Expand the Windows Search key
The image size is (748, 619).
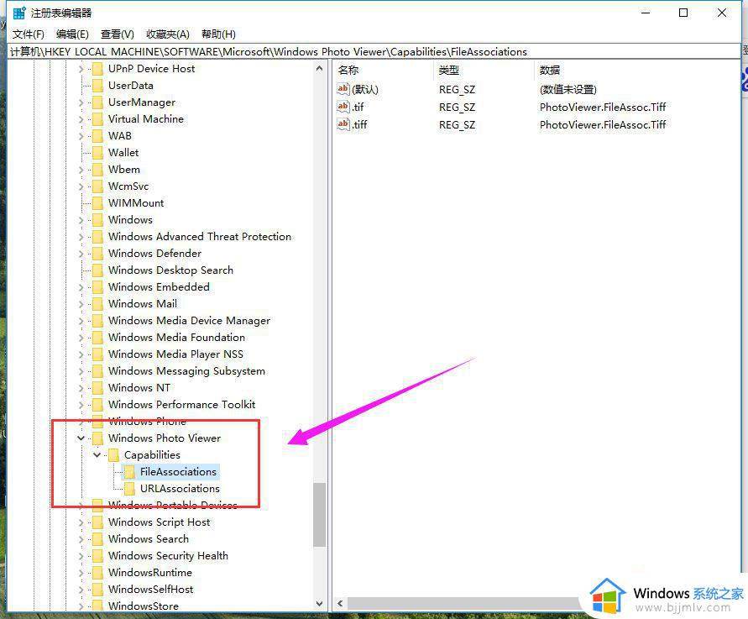click(x=81, y=539)
